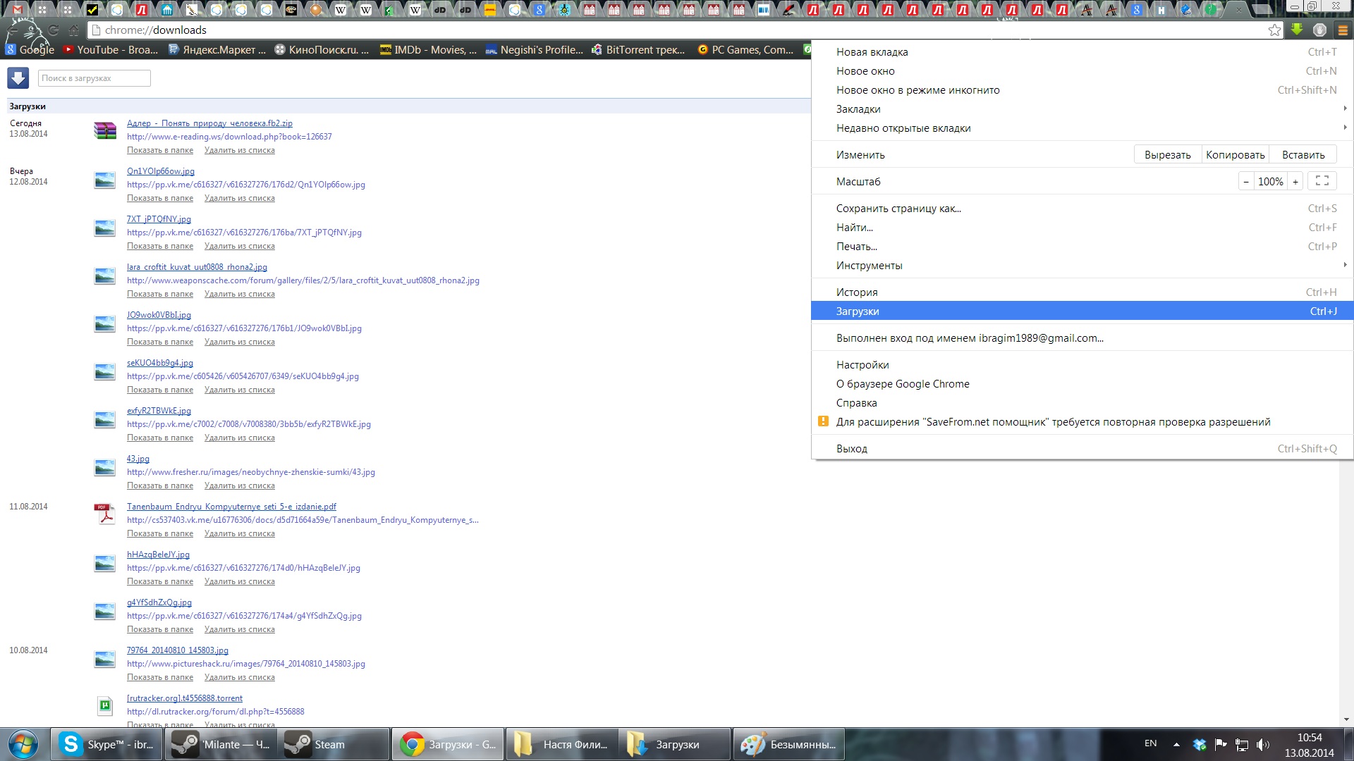Click Удалить из списка for 7XT_jPTQfNY.jpg
This screenshot has width=1354, height=761.
(240, 246)
